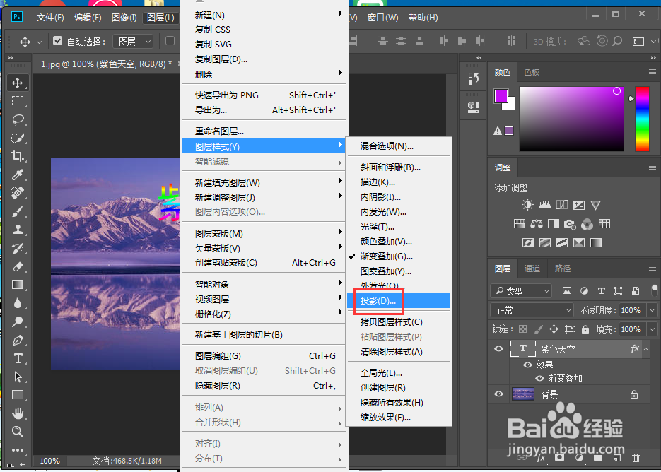Switch to the 路径 tab

[x=562, y=269]
